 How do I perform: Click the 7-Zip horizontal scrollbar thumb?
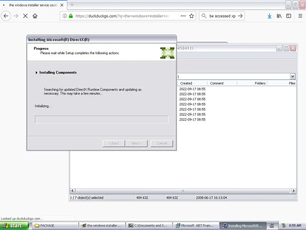point(183,191)
